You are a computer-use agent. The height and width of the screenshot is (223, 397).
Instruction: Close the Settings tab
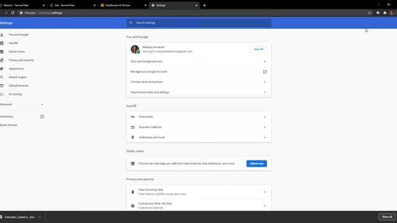point(196,6)
